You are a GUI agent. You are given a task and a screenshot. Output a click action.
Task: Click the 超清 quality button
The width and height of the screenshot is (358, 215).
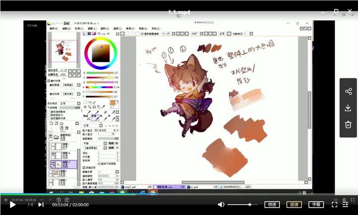tap(294, 205)
